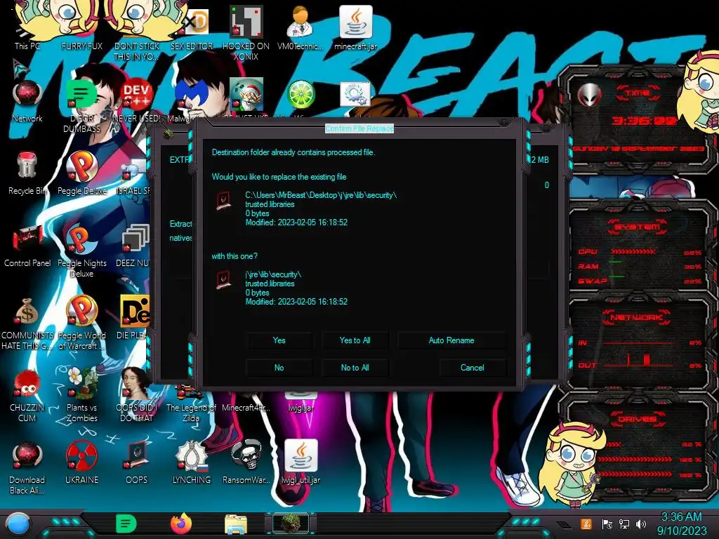Click Yes to replace the existing file
This screenshot has width=719, height=539.
point(279,340)
